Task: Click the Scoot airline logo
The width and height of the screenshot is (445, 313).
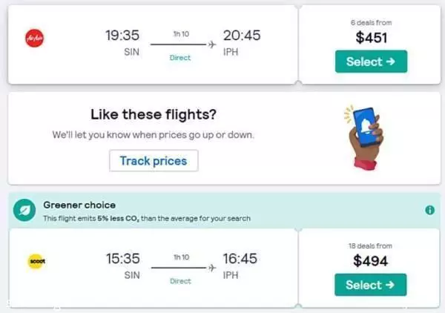Action: 36,261
